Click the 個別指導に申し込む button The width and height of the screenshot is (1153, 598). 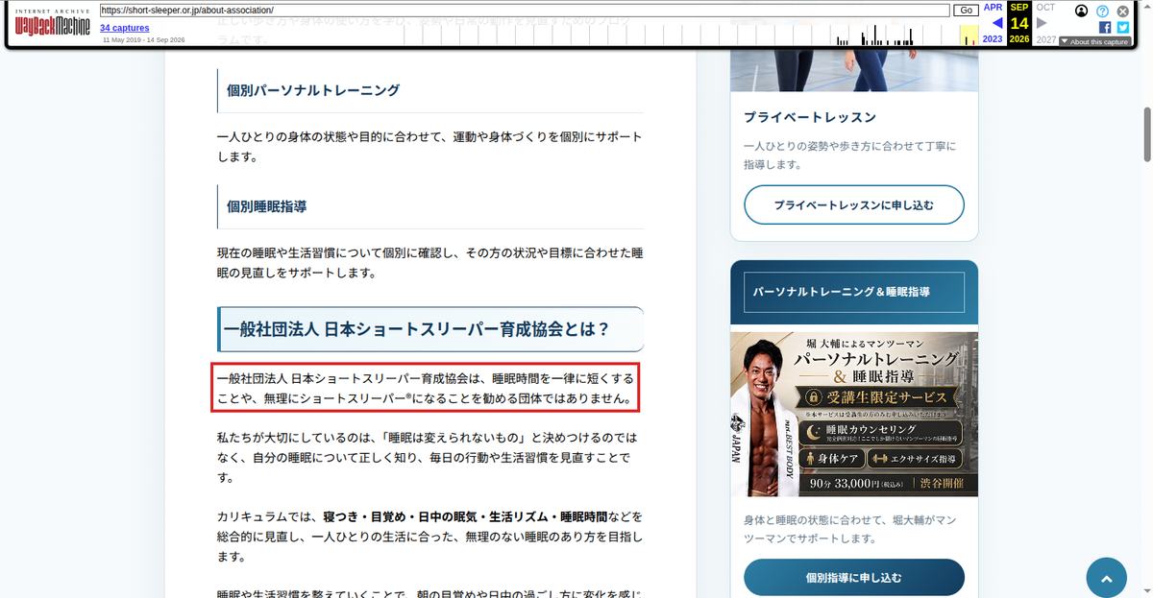point(854,579)
